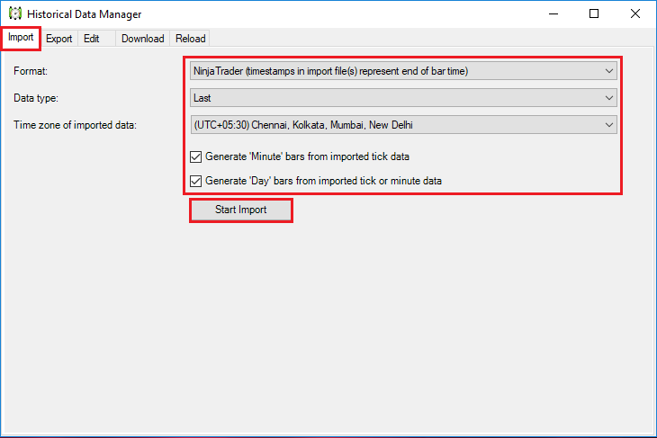
Task: Uncheck Generate 'Day' bars checkbox
Action: tap(195, 181)
